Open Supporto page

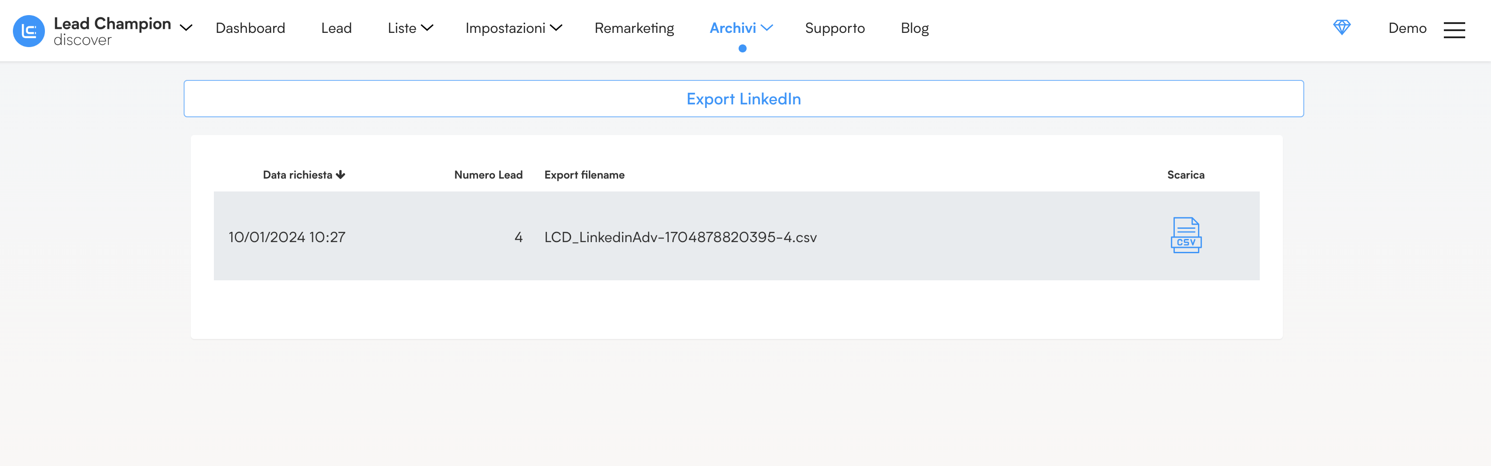pos(835,28)
